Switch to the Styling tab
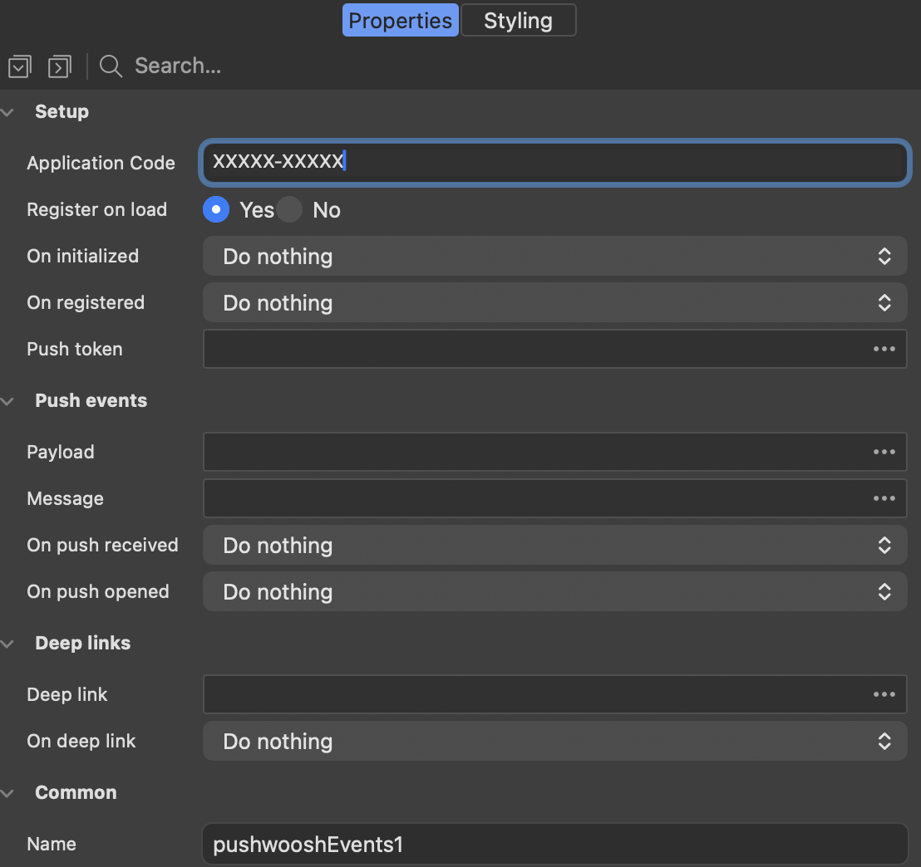The height and width of the screenshot is (867, 921). coord(519,20)
